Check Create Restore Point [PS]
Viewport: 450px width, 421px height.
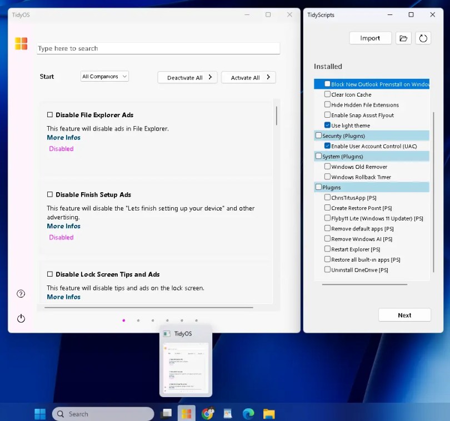[327, 208]
